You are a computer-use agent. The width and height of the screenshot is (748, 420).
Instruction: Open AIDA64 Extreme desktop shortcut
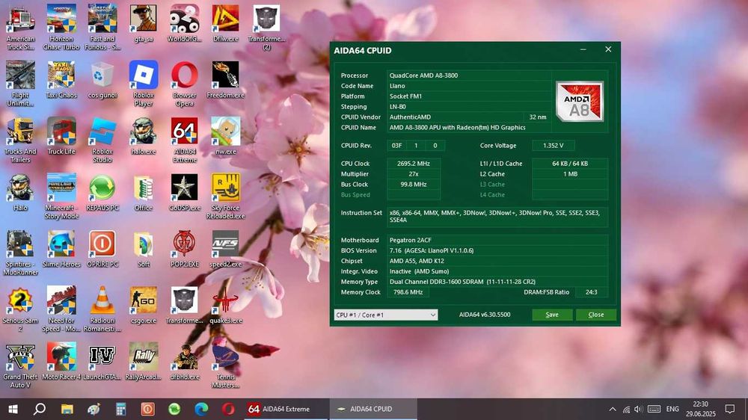[x=184, y=140]
